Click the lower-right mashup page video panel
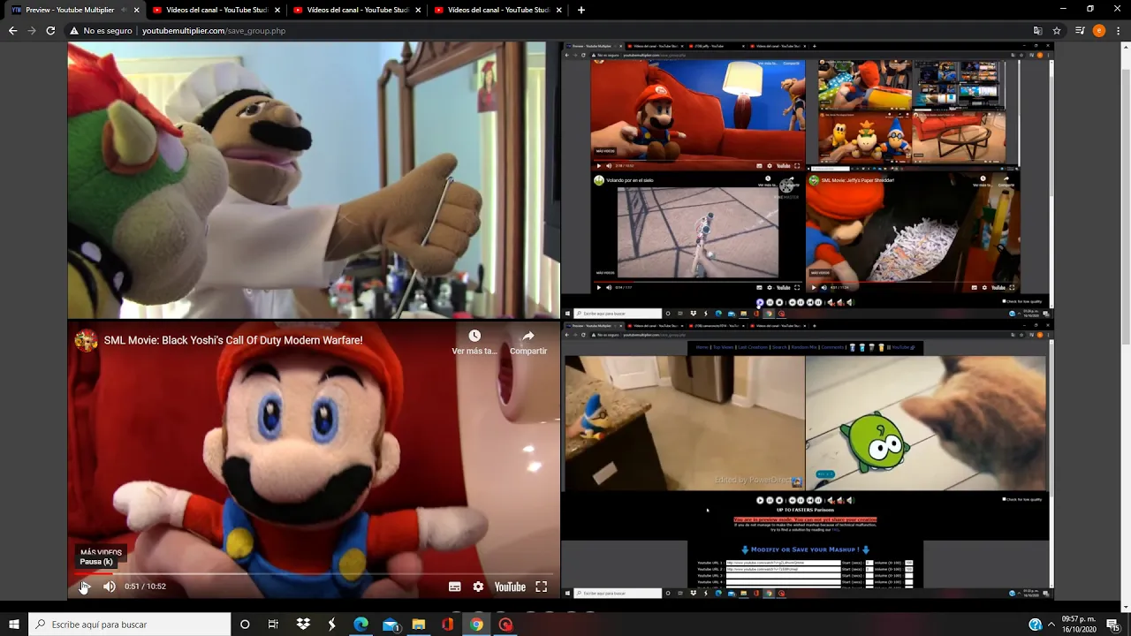The height and width of the screenshot is (636, 1131). (808, 459)
